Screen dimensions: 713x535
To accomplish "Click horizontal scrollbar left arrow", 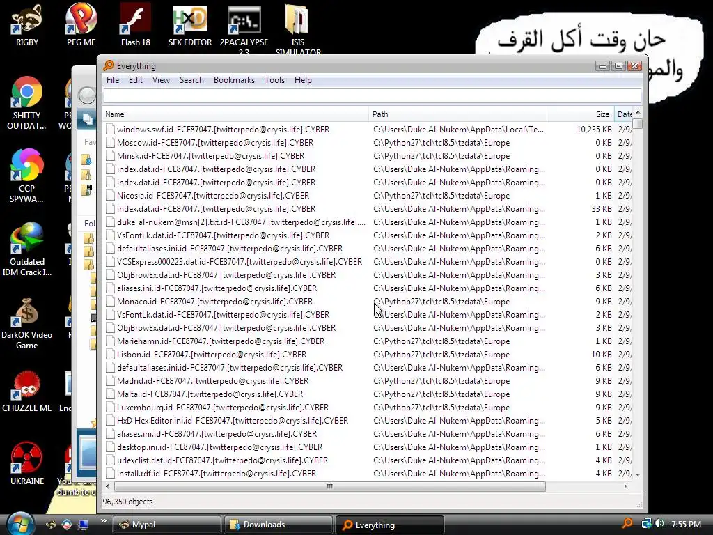I will [x=107, y=486].
